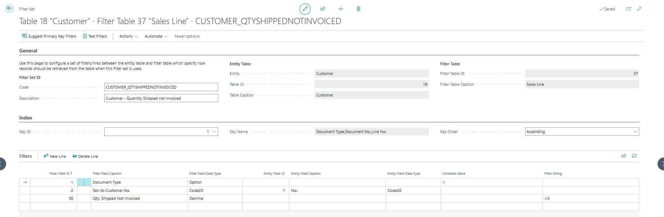664x217 pixels.
Task: Click the pencil edit icon
Action: (x=305, y=9)
